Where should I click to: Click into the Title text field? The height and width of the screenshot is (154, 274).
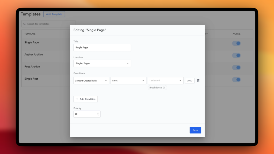pos(102,47)
